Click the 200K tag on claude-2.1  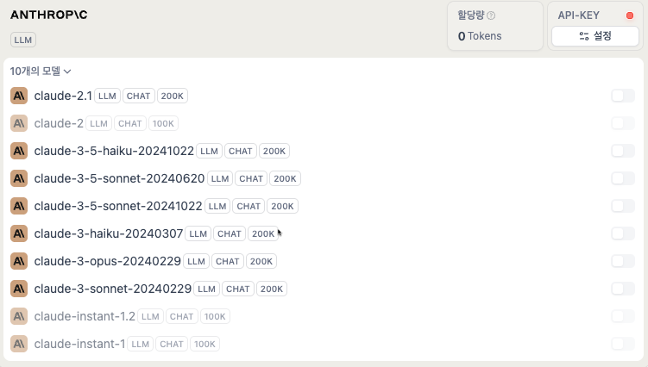click(173, 96)
